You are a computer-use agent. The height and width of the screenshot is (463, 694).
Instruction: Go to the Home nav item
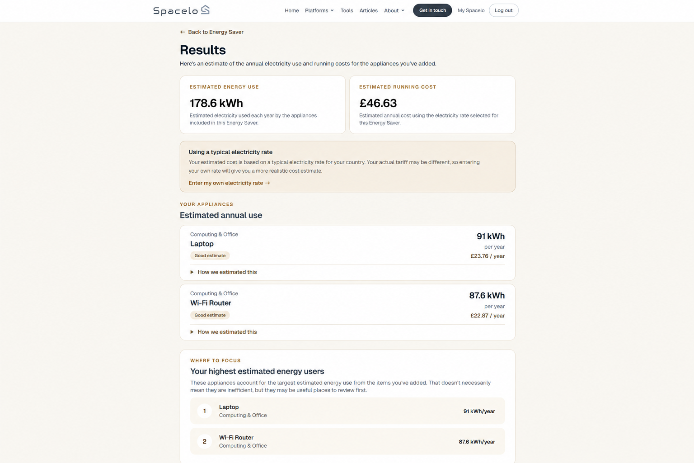(292, 10)
